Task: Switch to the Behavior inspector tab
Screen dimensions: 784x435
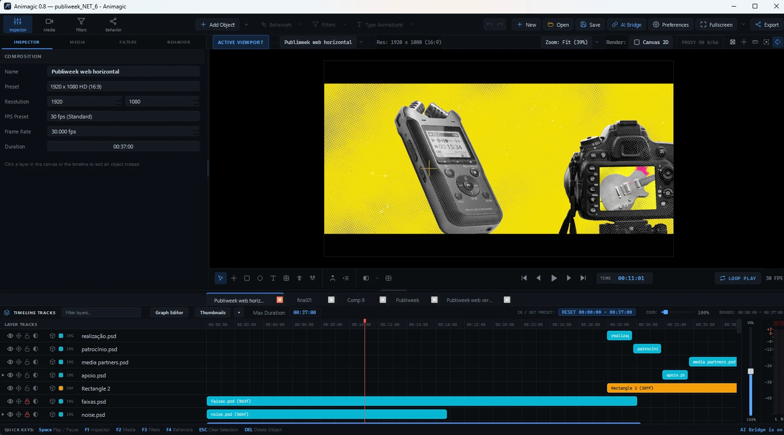Action: pyautogui.click(x=179, y=42)
